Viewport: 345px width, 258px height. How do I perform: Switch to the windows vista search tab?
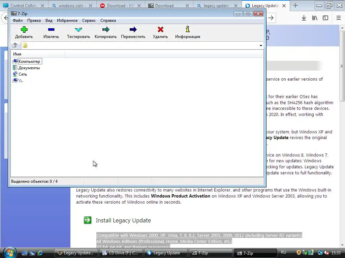tap(72, 5)
